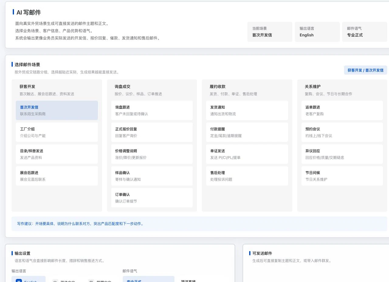Viewport: 389px width, 282px height.
Task: Select the 发货通知 scene card
Action: [247, 110]
